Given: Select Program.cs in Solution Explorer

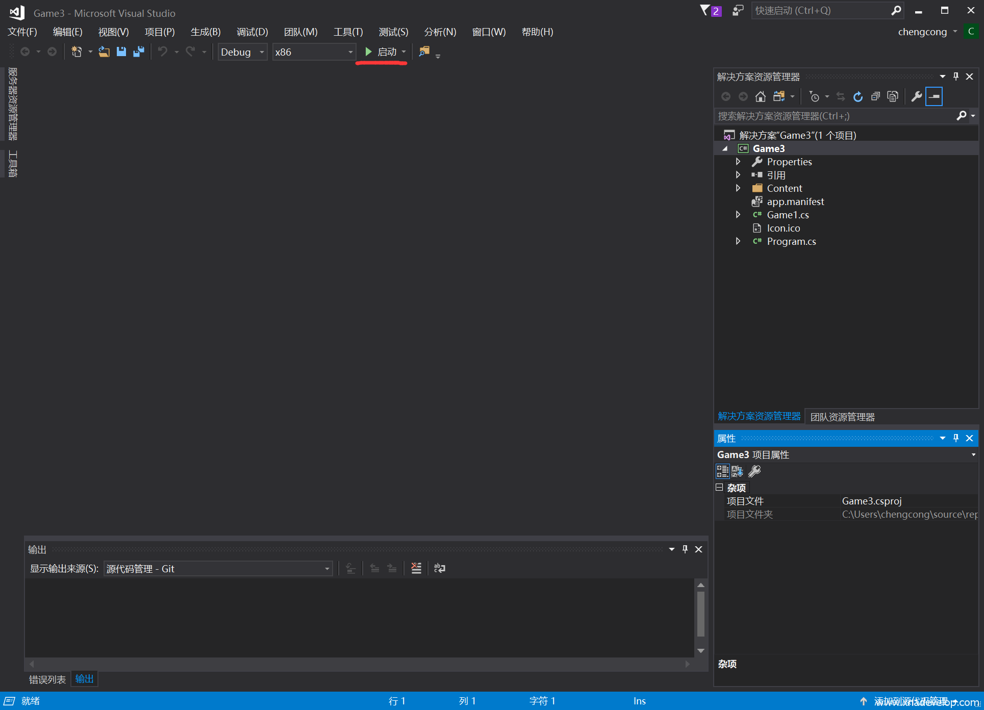Looking at the screenshot, I should coord(791,241).
